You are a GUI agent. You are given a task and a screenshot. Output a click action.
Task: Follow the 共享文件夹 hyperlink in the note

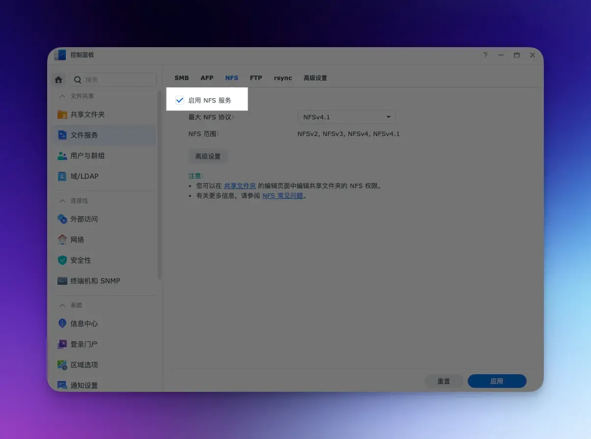(240, 186)
